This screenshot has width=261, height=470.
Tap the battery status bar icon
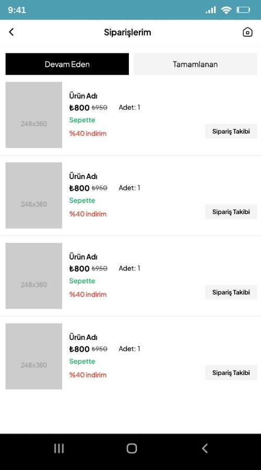[243, 10]
